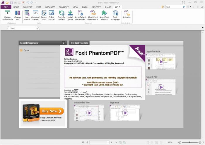205x145 pixels.
Task: Switch to the SHARE ribbon tab
Action: coord(108,7)
